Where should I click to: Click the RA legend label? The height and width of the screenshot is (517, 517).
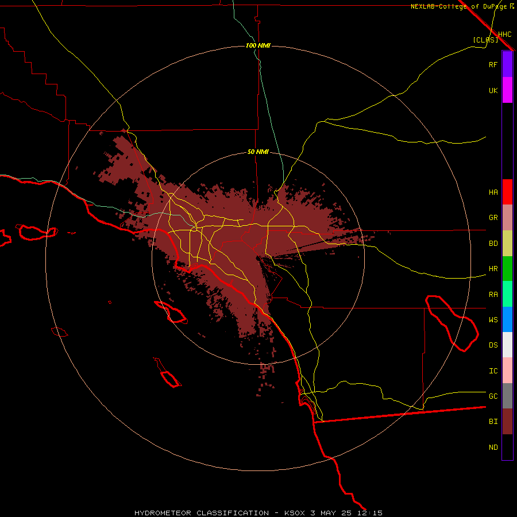click(493, 295)
